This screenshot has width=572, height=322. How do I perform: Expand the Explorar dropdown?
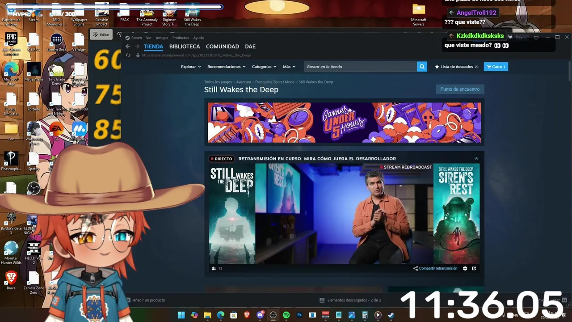tap(191, 67)
